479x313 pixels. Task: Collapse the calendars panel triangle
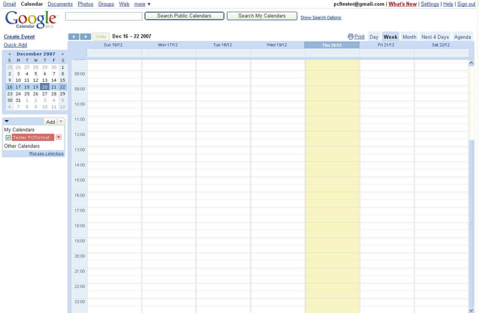[x=6, y=121]
